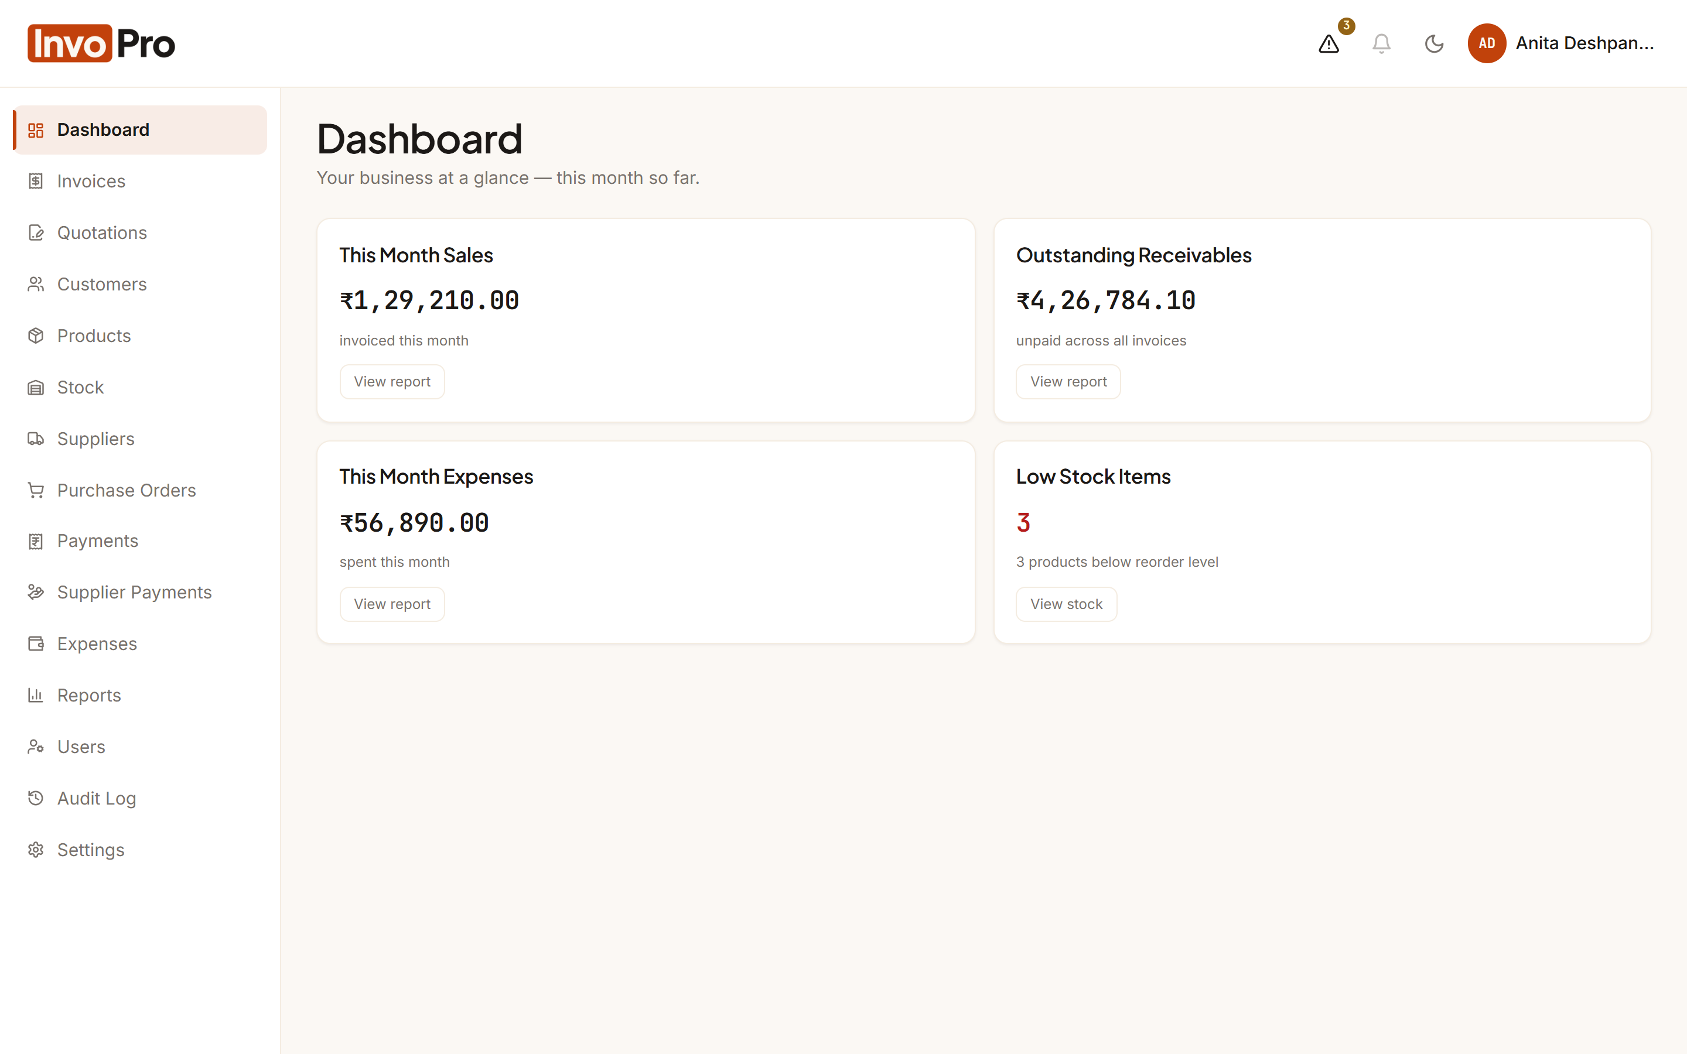
Task: Click the Stock warehouse icon
Action: [36, 388]
